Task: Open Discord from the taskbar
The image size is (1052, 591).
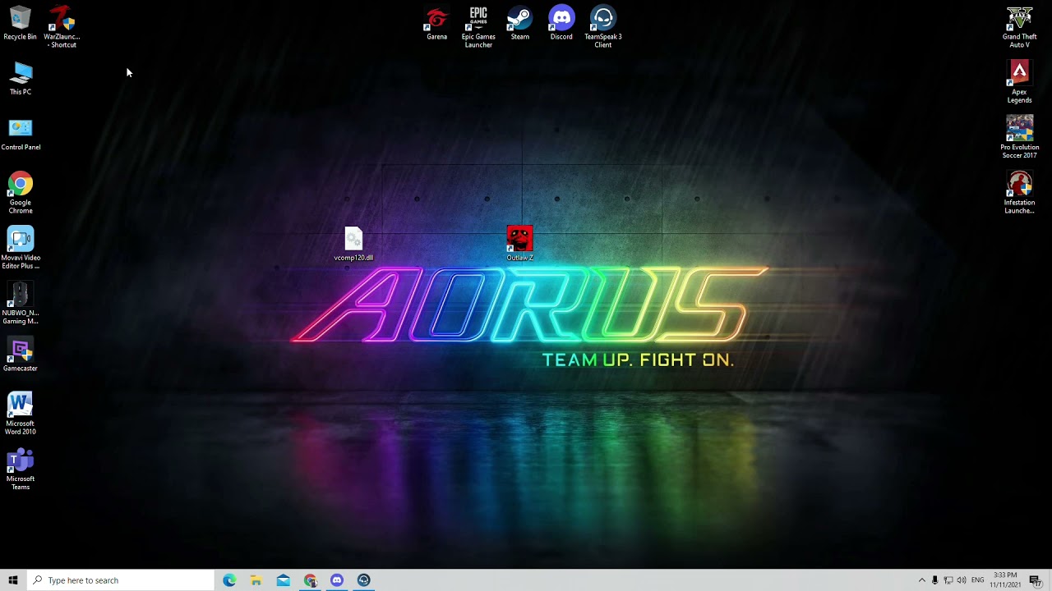Action: click(337, 580)
